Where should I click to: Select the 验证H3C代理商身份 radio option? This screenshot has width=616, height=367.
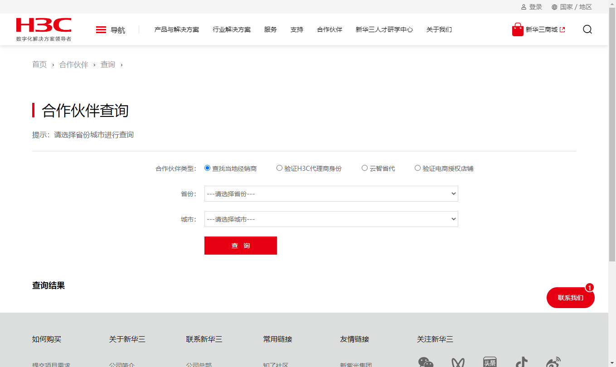pyautogui.click(x=279, y=168)
